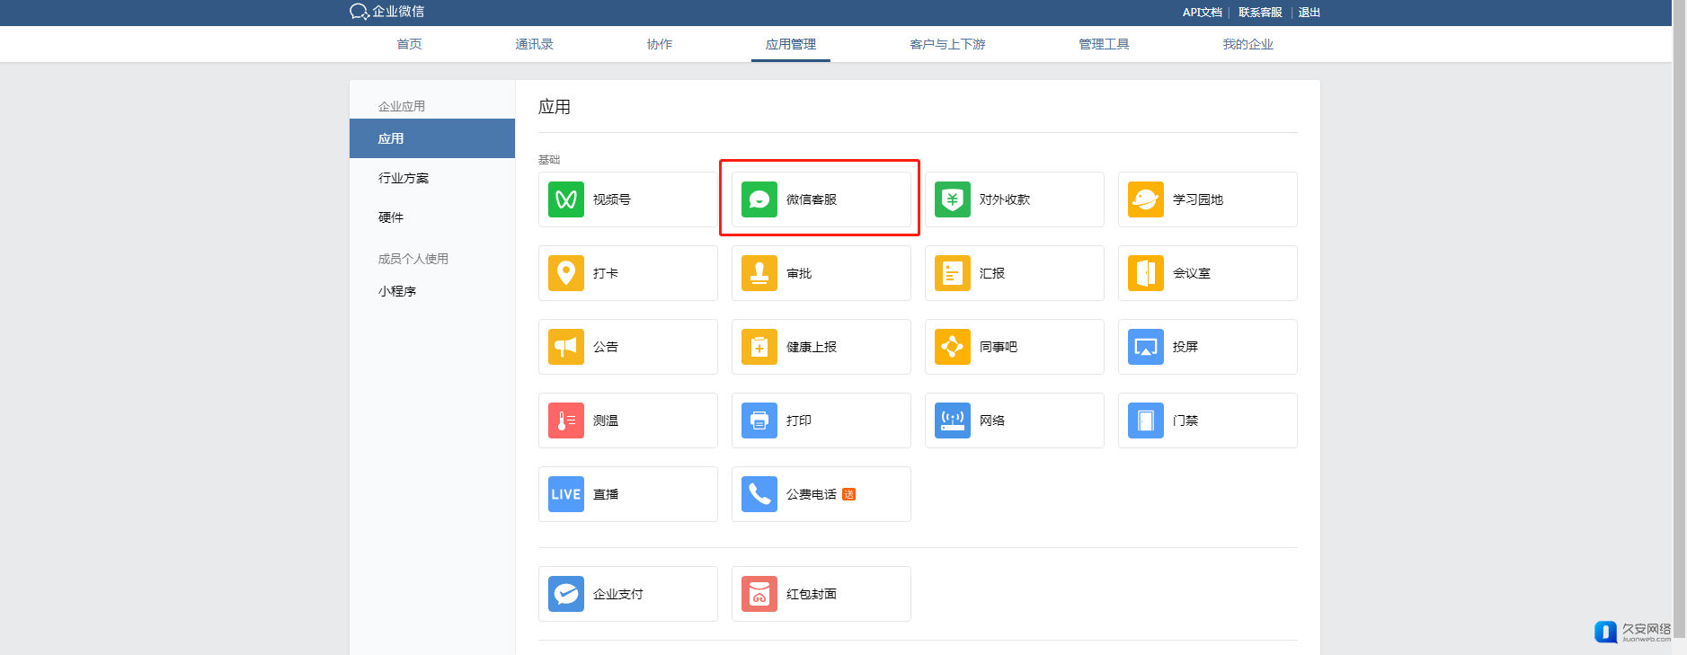Click the green 微信客服 chat icon
The width and height of the screenshot is (1687, 655).
[759, 199]
